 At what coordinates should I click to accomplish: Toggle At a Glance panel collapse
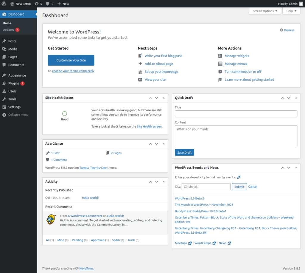coord(164,144)
